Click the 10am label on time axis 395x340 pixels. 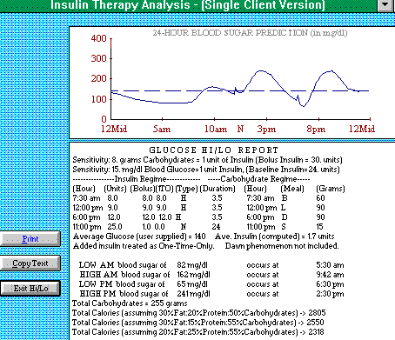(216, 129)
